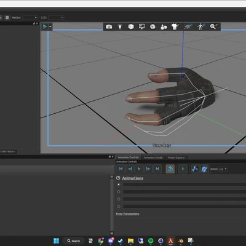Viewport: 246px width, 246px height.
Task: Click the Pose Parameters heading
Action: click(127, 214)
